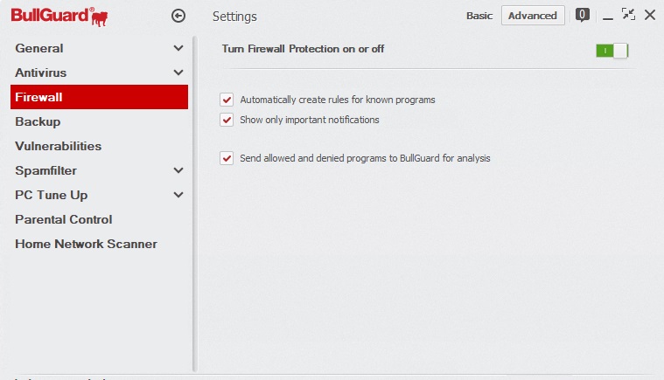
Task: Expand the General section chevron
Action: [x=178, y=48]
